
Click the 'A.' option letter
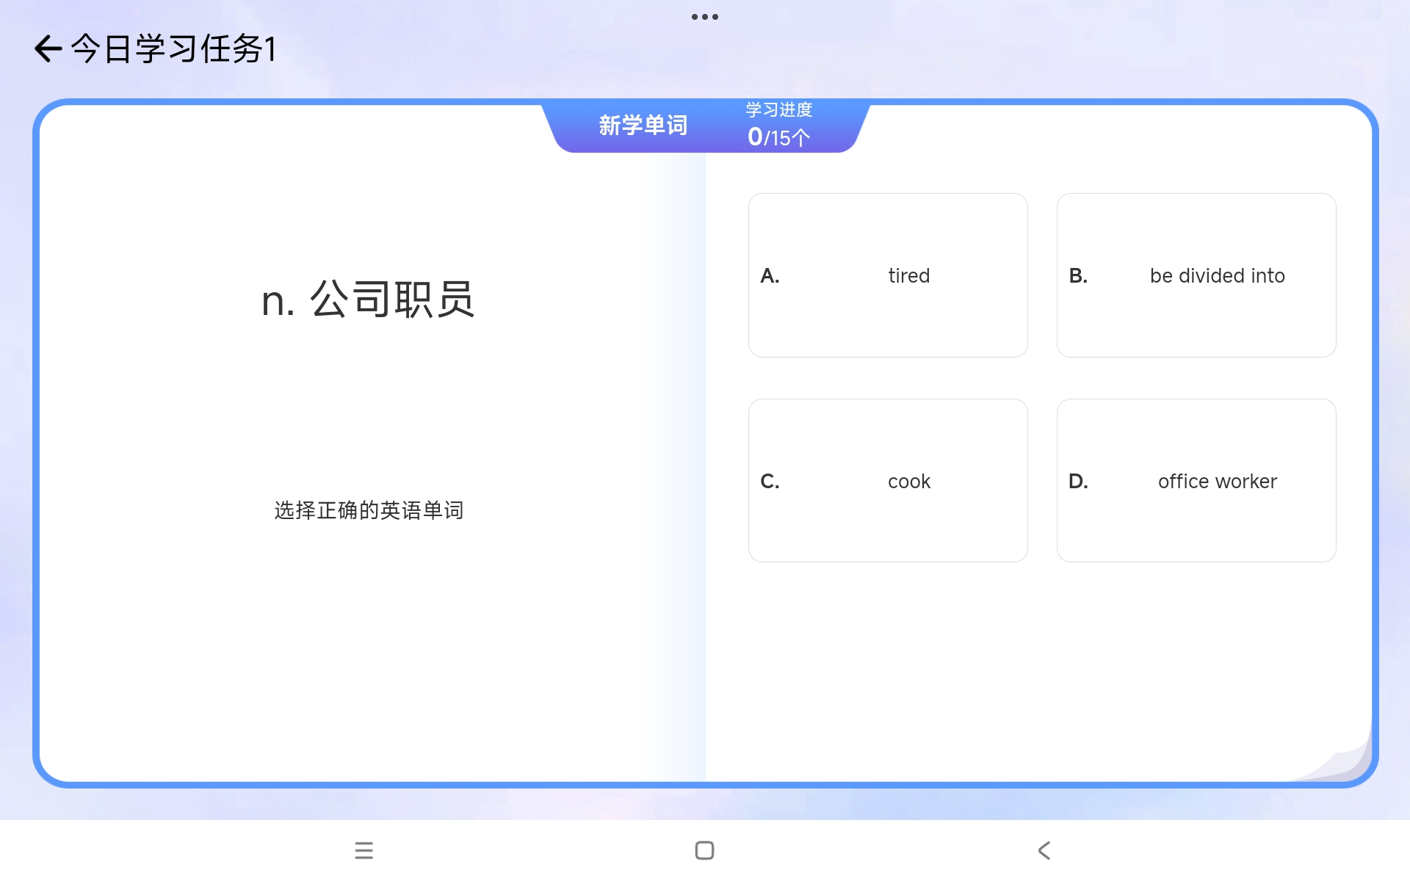(770, 276)
